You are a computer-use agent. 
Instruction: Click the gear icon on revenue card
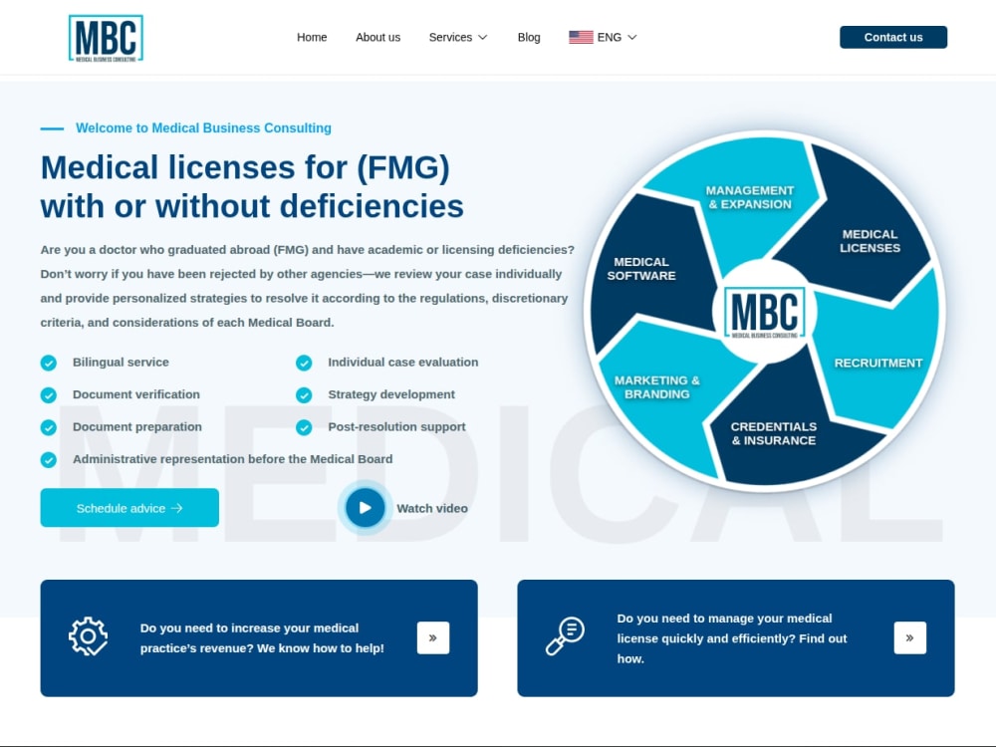point(89,636)
